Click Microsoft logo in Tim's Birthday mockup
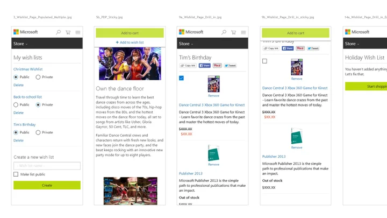 pos(191,32)
